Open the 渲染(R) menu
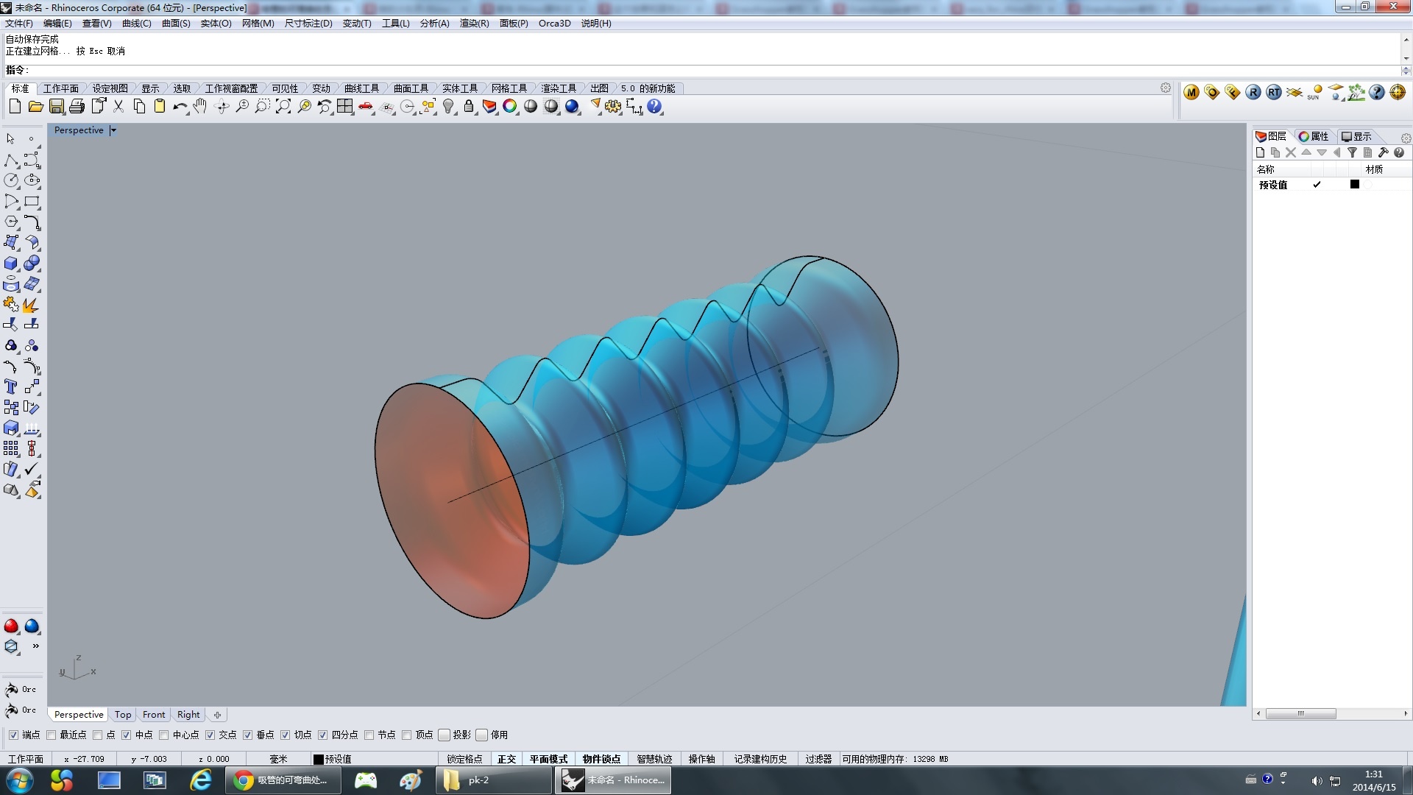 pyautogui.click(x=475, y=24)
